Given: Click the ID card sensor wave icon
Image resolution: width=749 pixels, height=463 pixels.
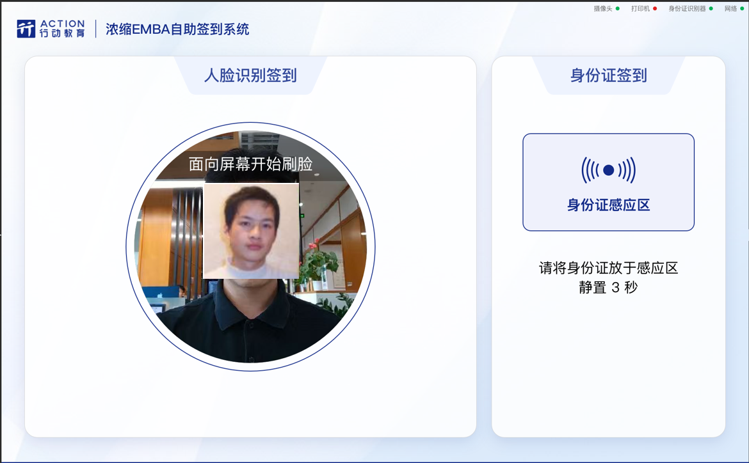Looking at the screenshot, I should [609, 170].
